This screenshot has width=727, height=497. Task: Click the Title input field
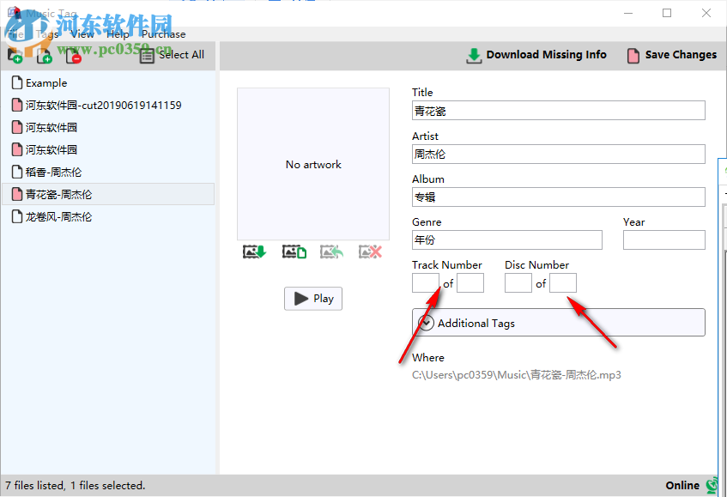558,111
